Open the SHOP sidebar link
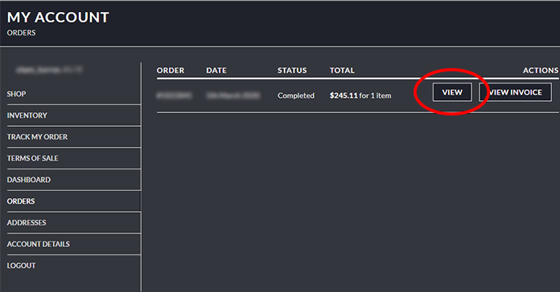 coord(16,94)
